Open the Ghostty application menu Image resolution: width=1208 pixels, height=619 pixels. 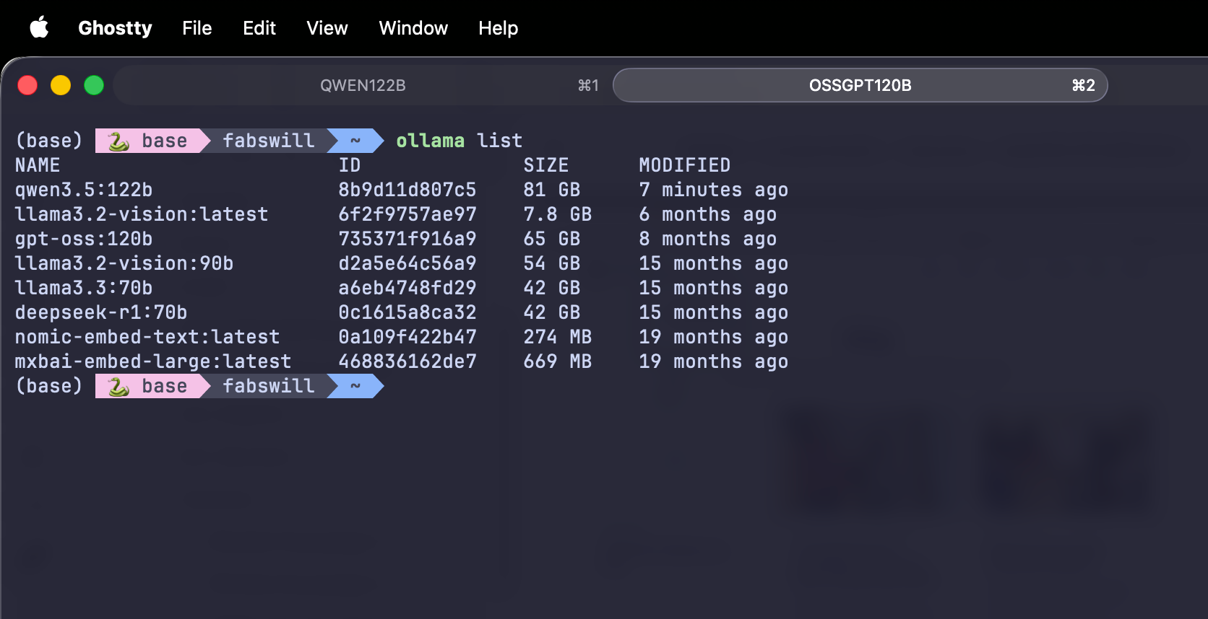[115, 28]
